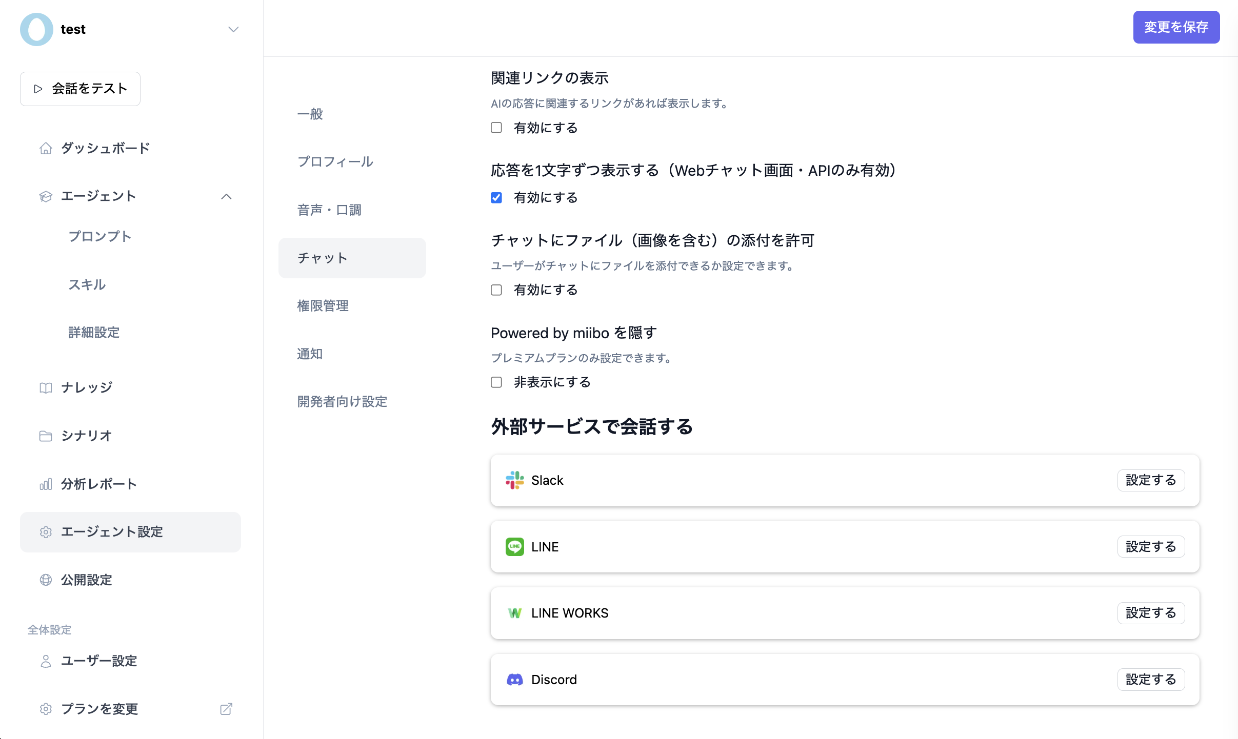Screen dimensions: 1238x739
Task: Click the external-link icon next to プランを変更
Action: click(226, 709)
